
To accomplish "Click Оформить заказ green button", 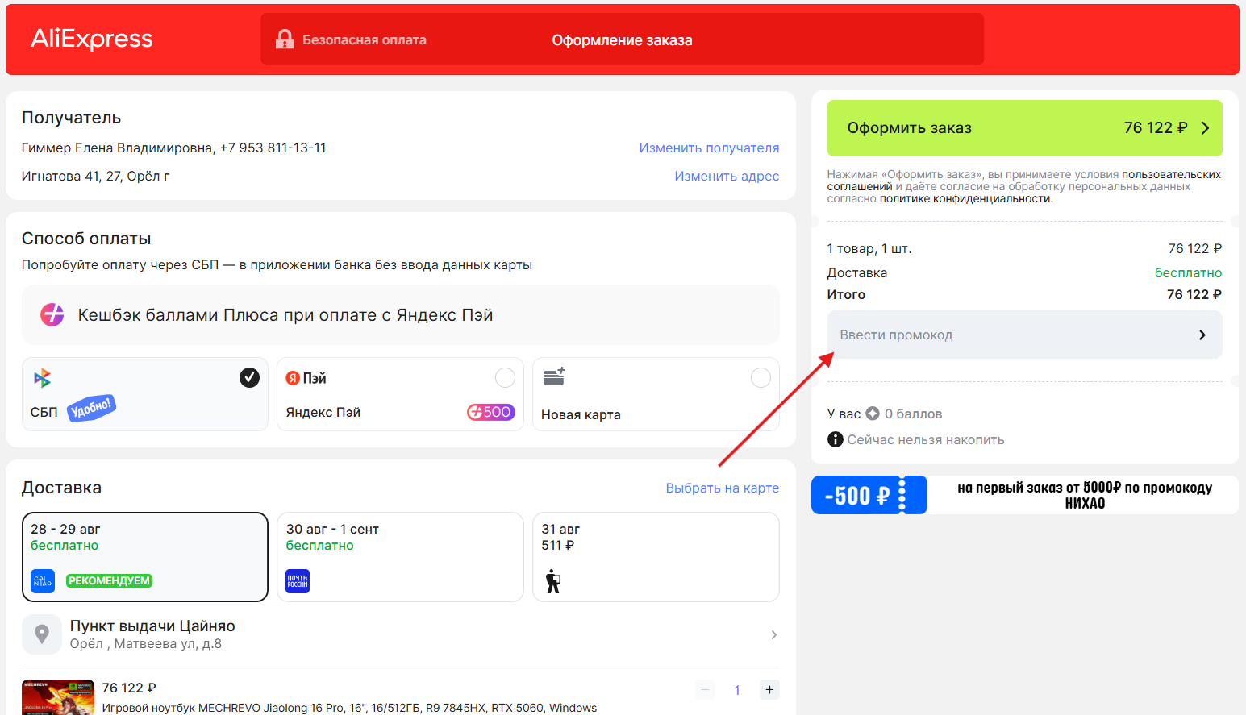I will (1024, 128).
